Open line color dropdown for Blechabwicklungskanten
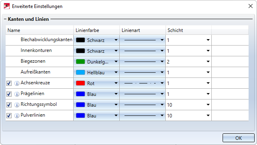This screenshot has width=257, height=145. coord(96,40)
